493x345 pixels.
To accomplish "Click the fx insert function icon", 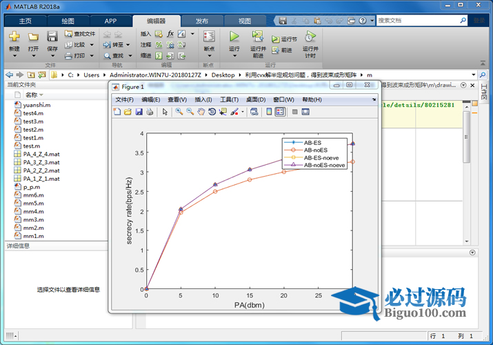I will (170, 34).
